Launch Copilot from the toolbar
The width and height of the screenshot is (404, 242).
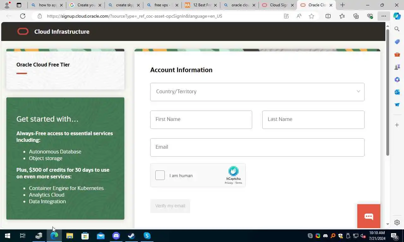pyautogui.click(x=397, y=16)
